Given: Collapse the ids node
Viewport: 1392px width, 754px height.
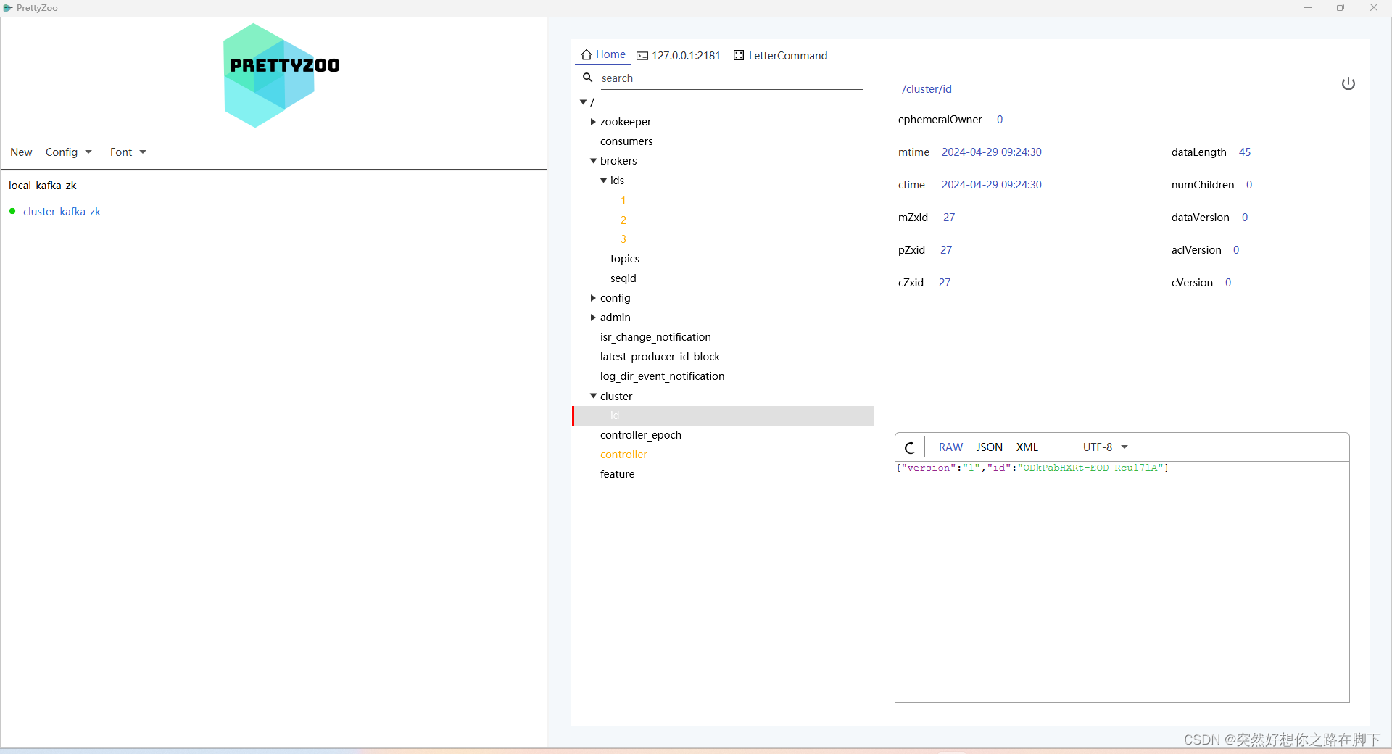Looking at the screenshot, I should [x=603, y=181].
